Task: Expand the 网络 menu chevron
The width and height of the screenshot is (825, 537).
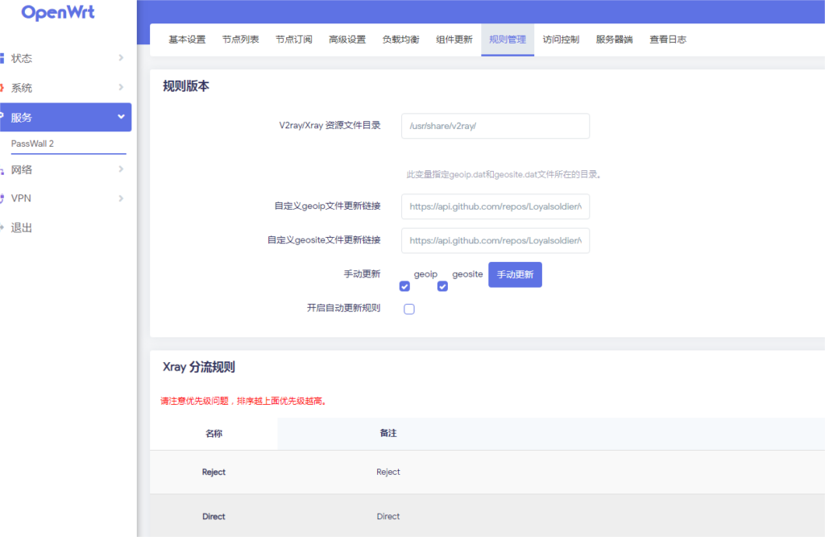Action: pyautogui.click(x=121, y=169)
